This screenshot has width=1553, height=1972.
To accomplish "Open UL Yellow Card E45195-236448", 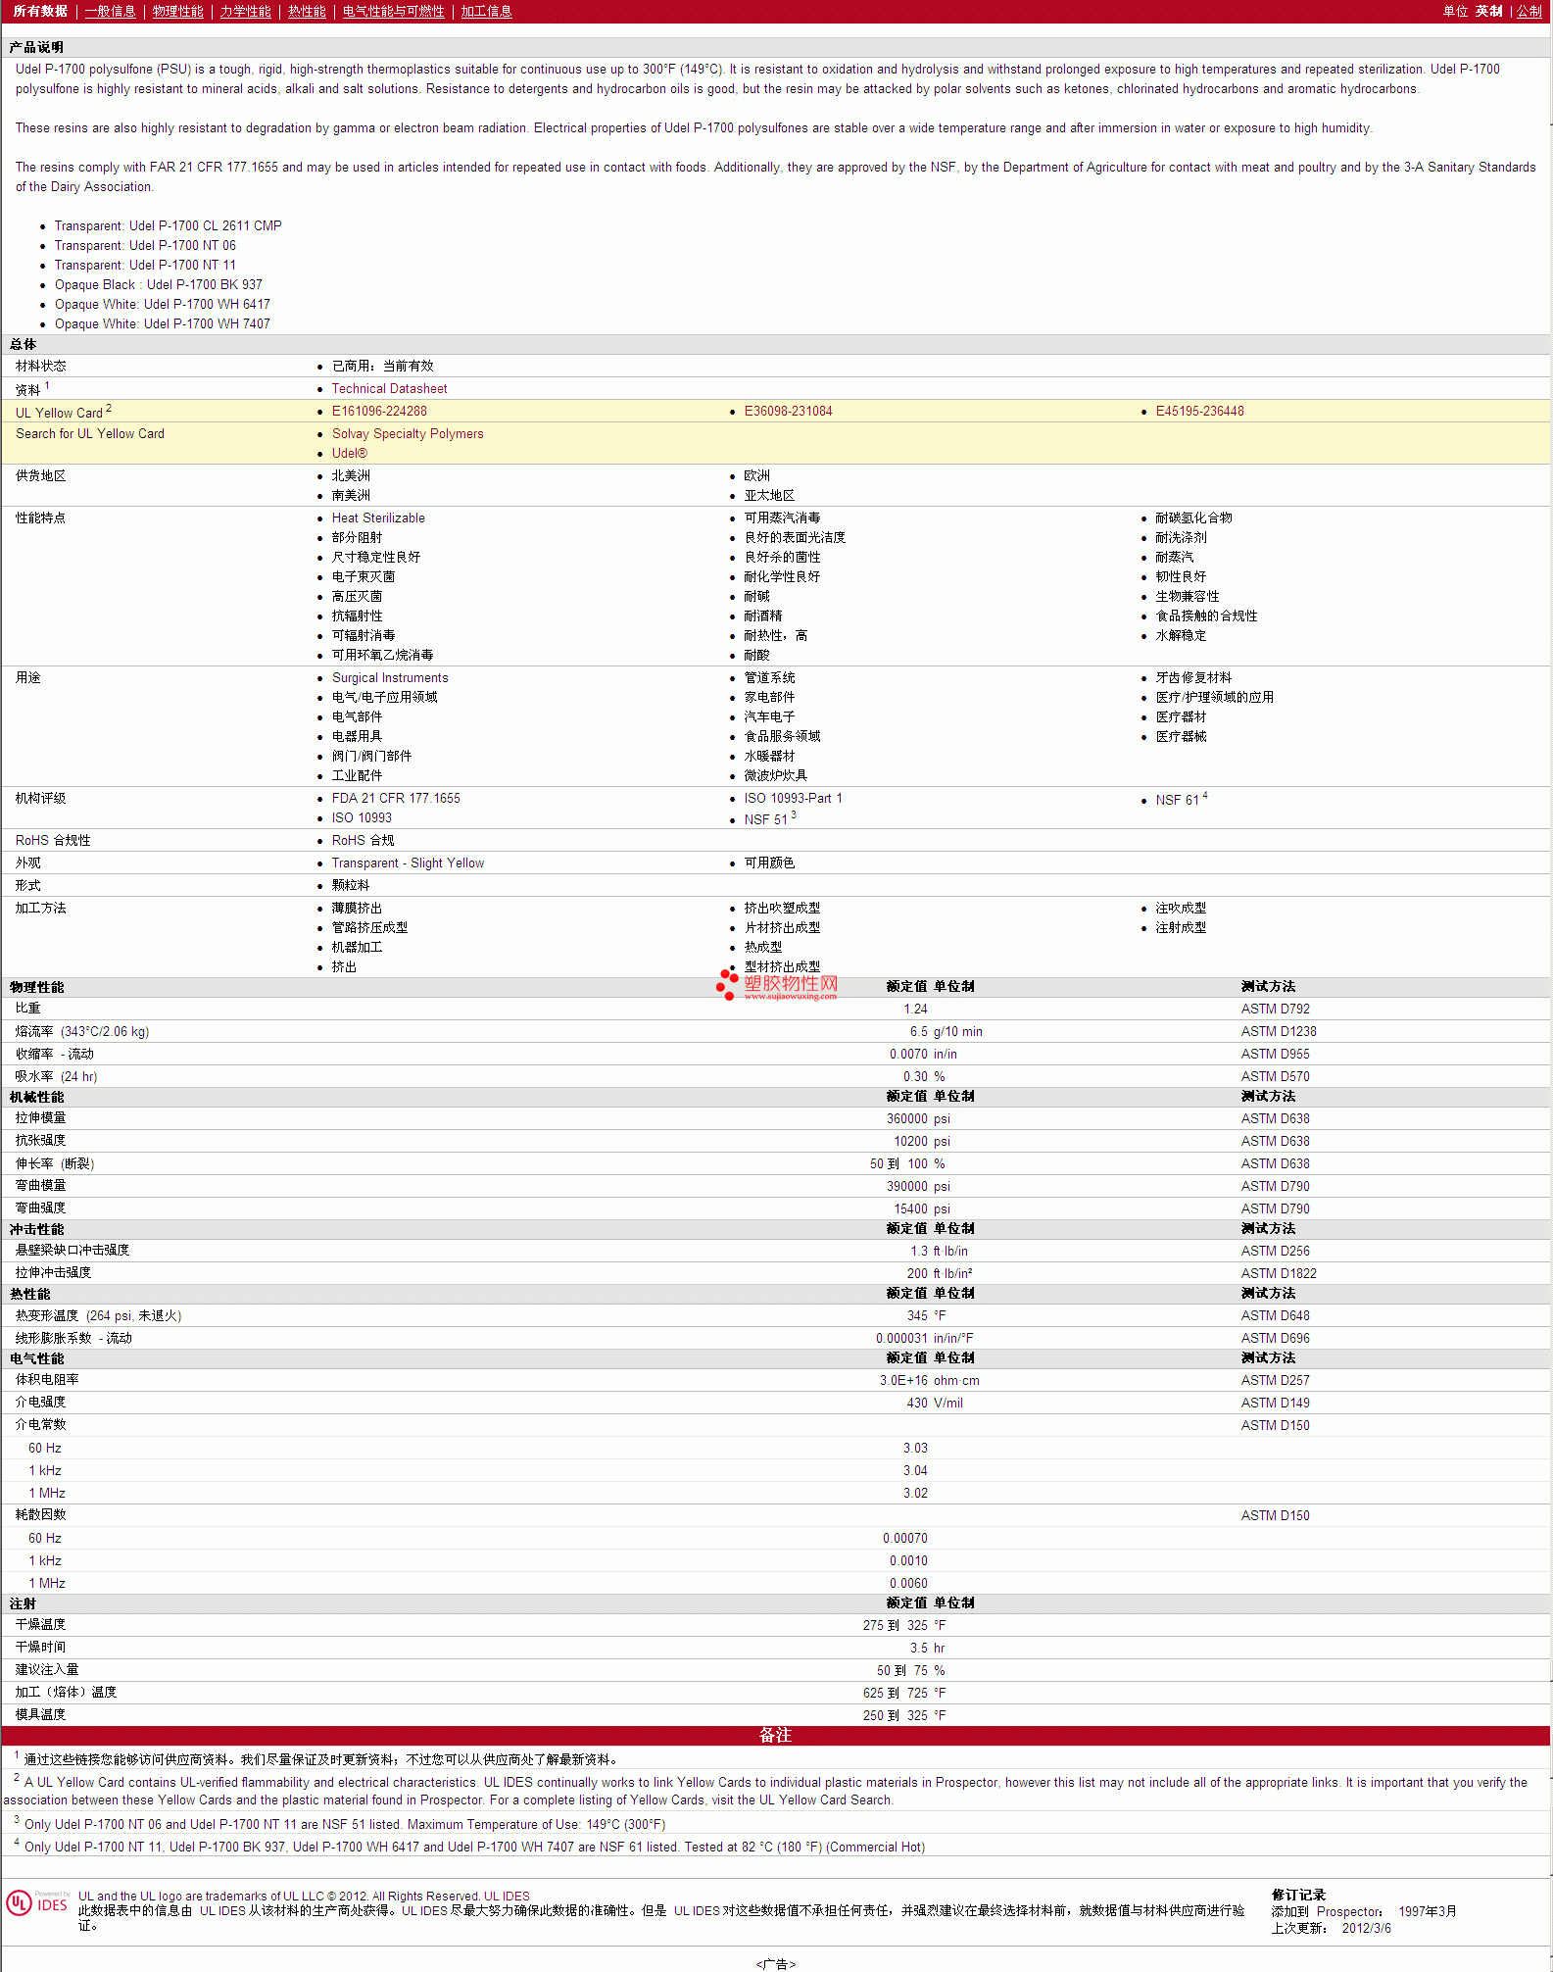I will click(x=1199, y=412).
